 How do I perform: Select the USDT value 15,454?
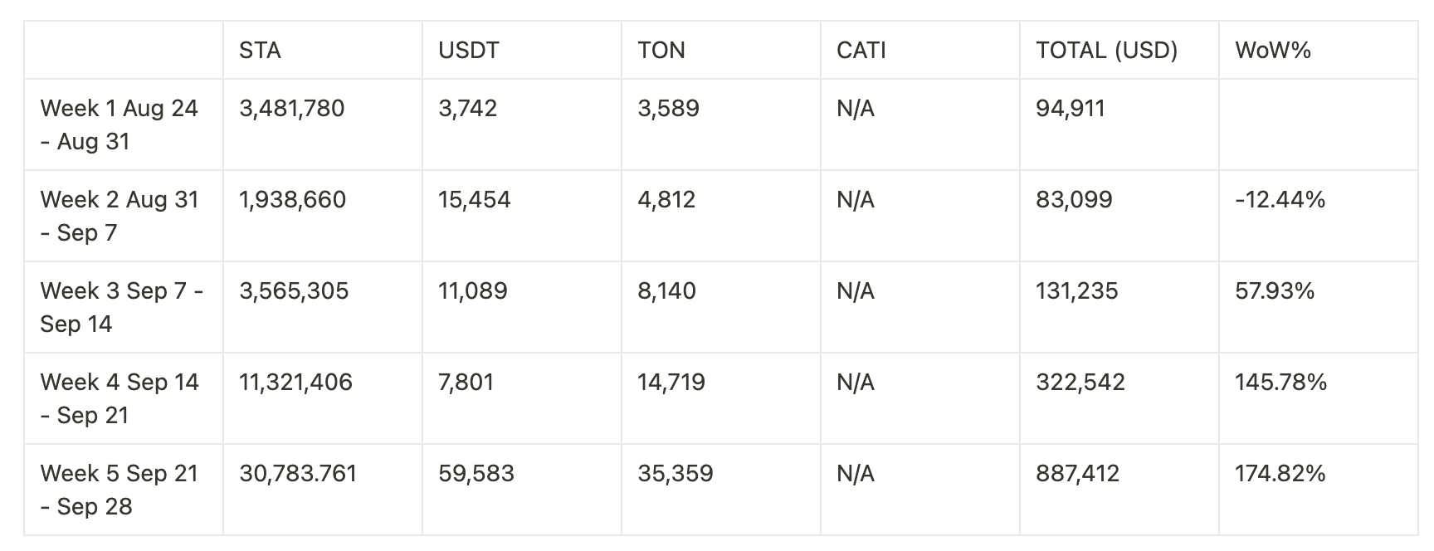[475, 200]
